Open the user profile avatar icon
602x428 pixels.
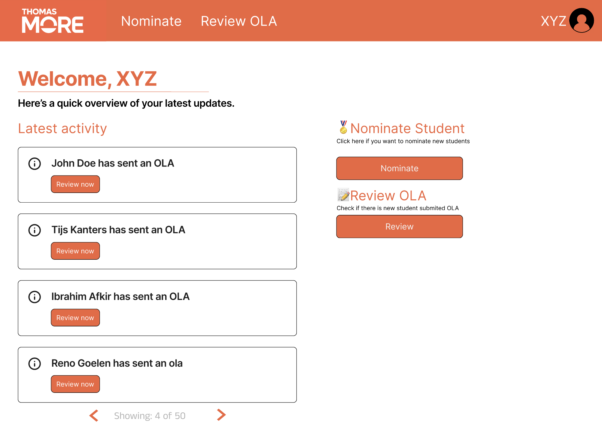pyautogui.click(x=582, y=20)
